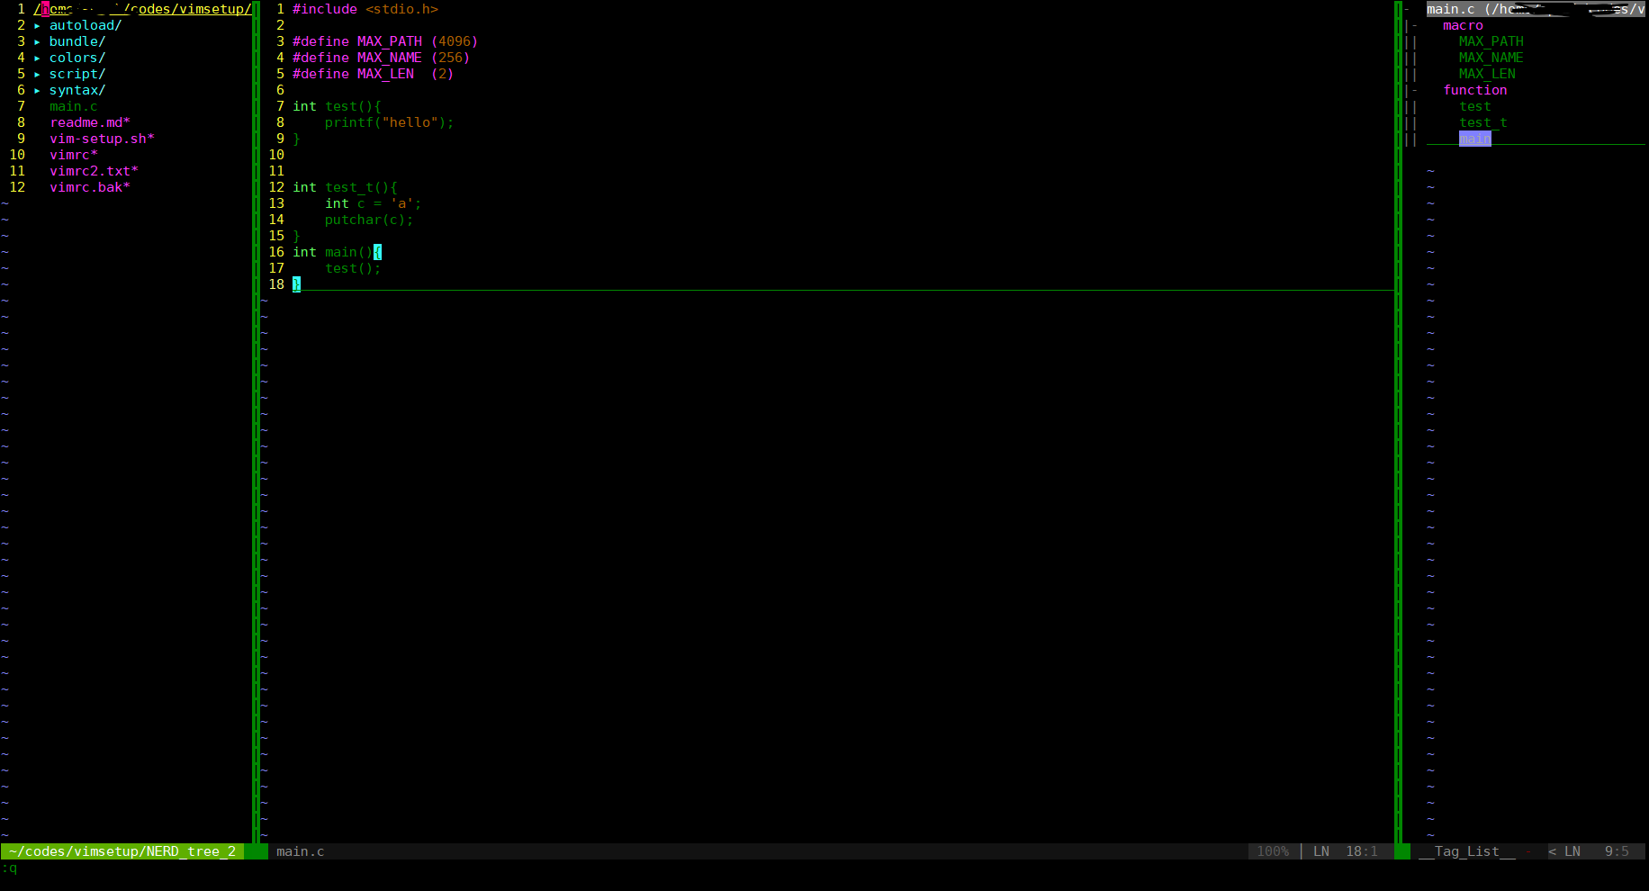Select vim-setup.sh* in the file tree
This screenshot has height=891, width=1649.
point(102,139)
